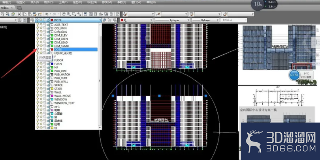Toggle the DOTE layer lightbulb on/off
This screenshot has width=320, height=160.
(38, 50)
